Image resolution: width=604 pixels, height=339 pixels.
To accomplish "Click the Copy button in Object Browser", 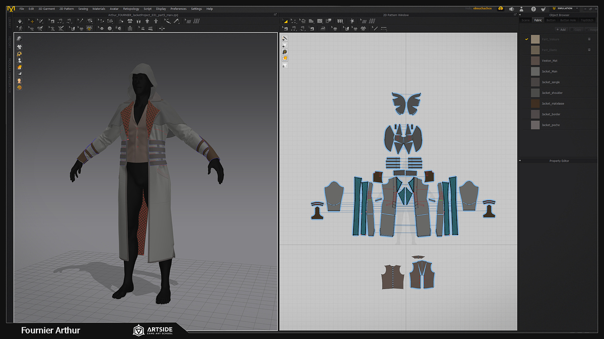I will [577, 30].
